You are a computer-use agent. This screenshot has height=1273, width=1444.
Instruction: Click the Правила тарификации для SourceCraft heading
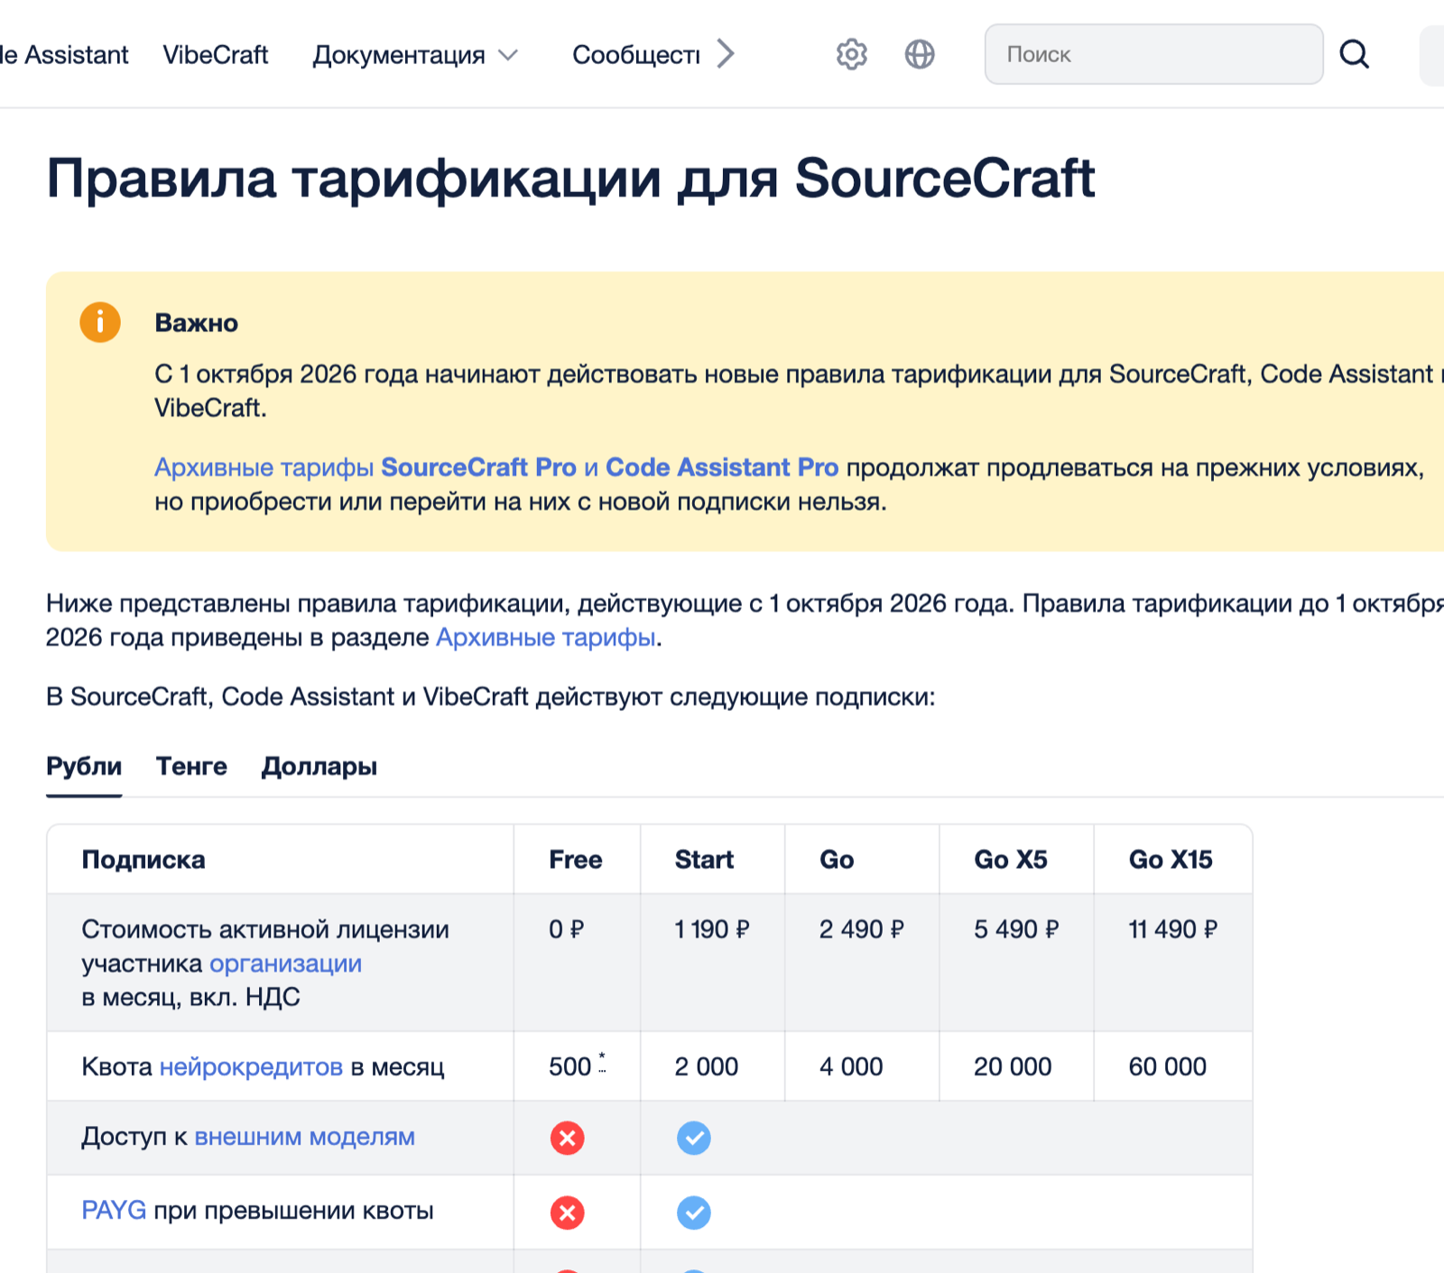[570, 178]
